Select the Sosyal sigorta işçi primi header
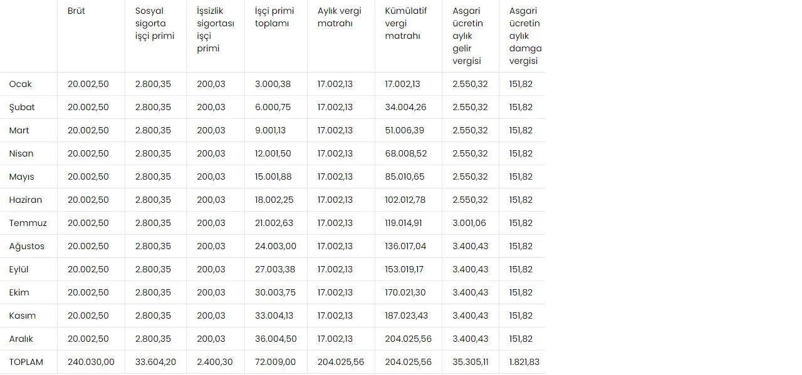Viewport: 802px width, 375px height. click(x=155, y=24)
